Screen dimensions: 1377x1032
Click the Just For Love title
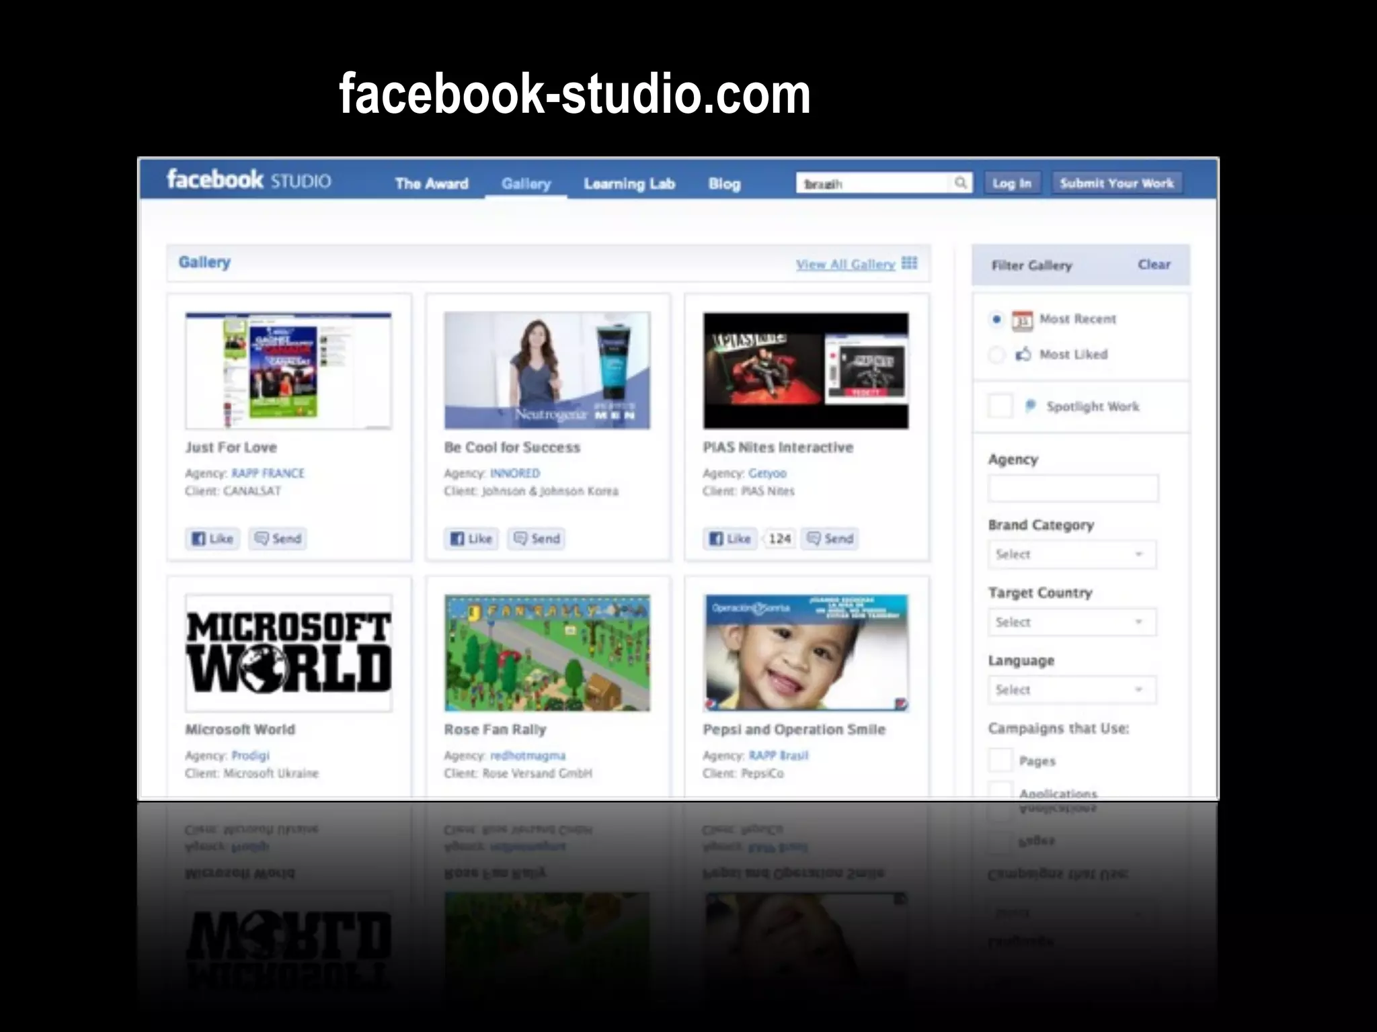click(231, 447)
